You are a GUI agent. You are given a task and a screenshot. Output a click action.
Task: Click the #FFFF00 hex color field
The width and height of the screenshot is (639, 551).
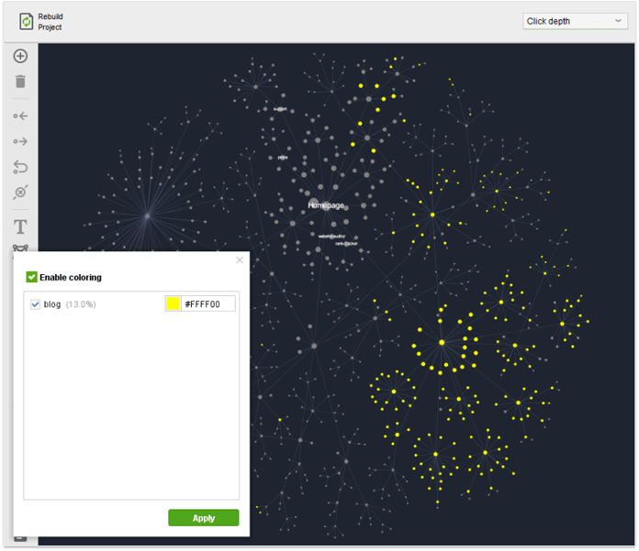208,304
